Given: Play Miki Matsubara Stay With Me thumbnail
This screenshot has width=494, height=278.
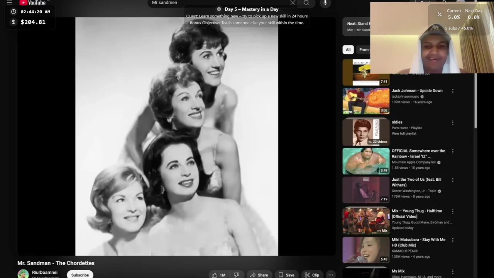Looking at the screenshot, I should (x=366, y=250).
